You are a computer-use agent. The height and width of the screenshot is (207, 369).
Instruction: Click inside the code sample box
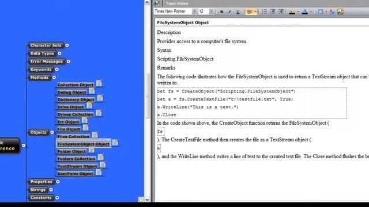(252, 103)
